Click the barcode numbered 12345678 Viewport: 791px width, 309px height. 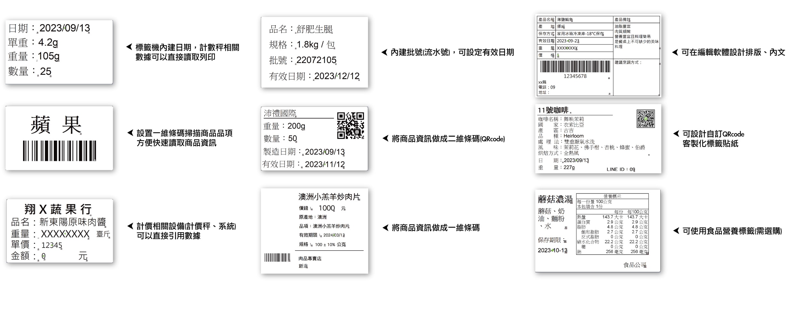[x=575, y=67]
